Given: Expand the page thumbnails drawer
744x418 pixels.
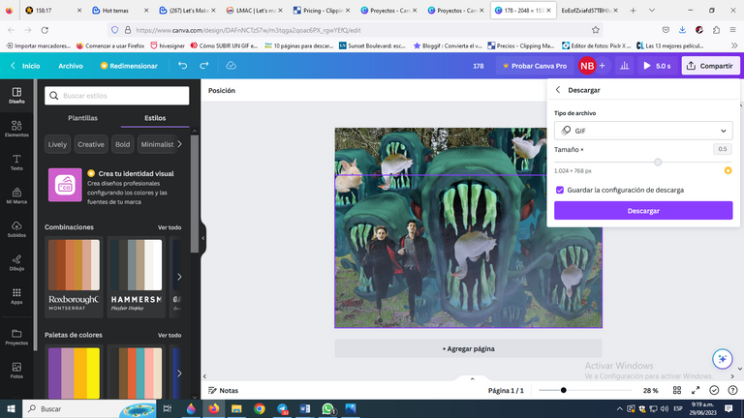Looking at the screenshot, I should click(472, 378).
